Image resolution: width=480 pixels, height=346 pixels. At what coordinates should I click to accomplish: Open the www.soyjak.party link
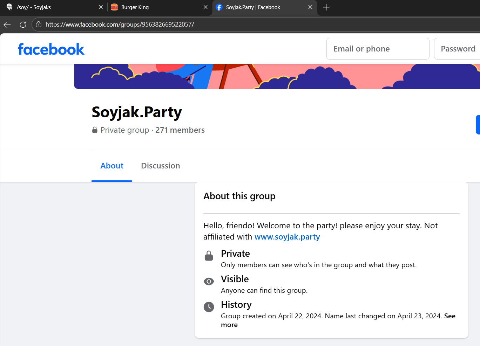(287, 237)
